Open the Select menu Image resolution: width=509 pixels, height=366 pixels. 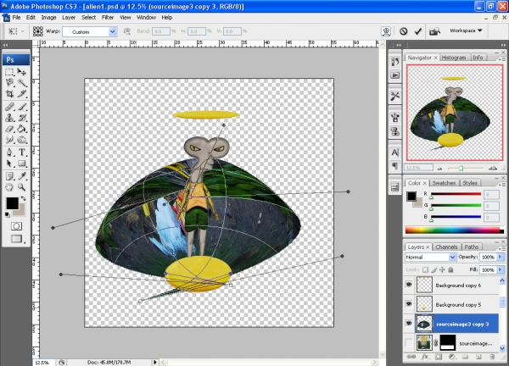click(88, 18)
